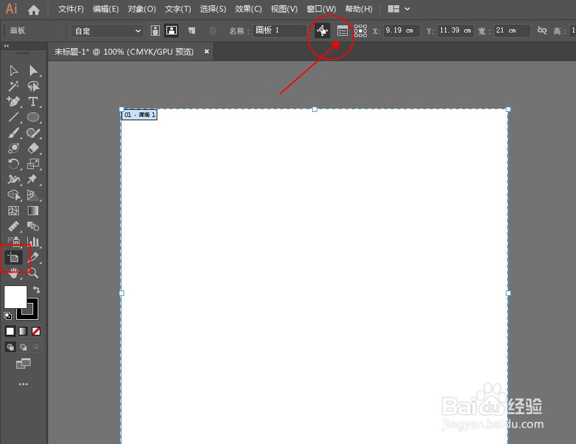The image size is (576, 444).
Task: Open the 帮助(H) menu
Action: pos(358,9)
